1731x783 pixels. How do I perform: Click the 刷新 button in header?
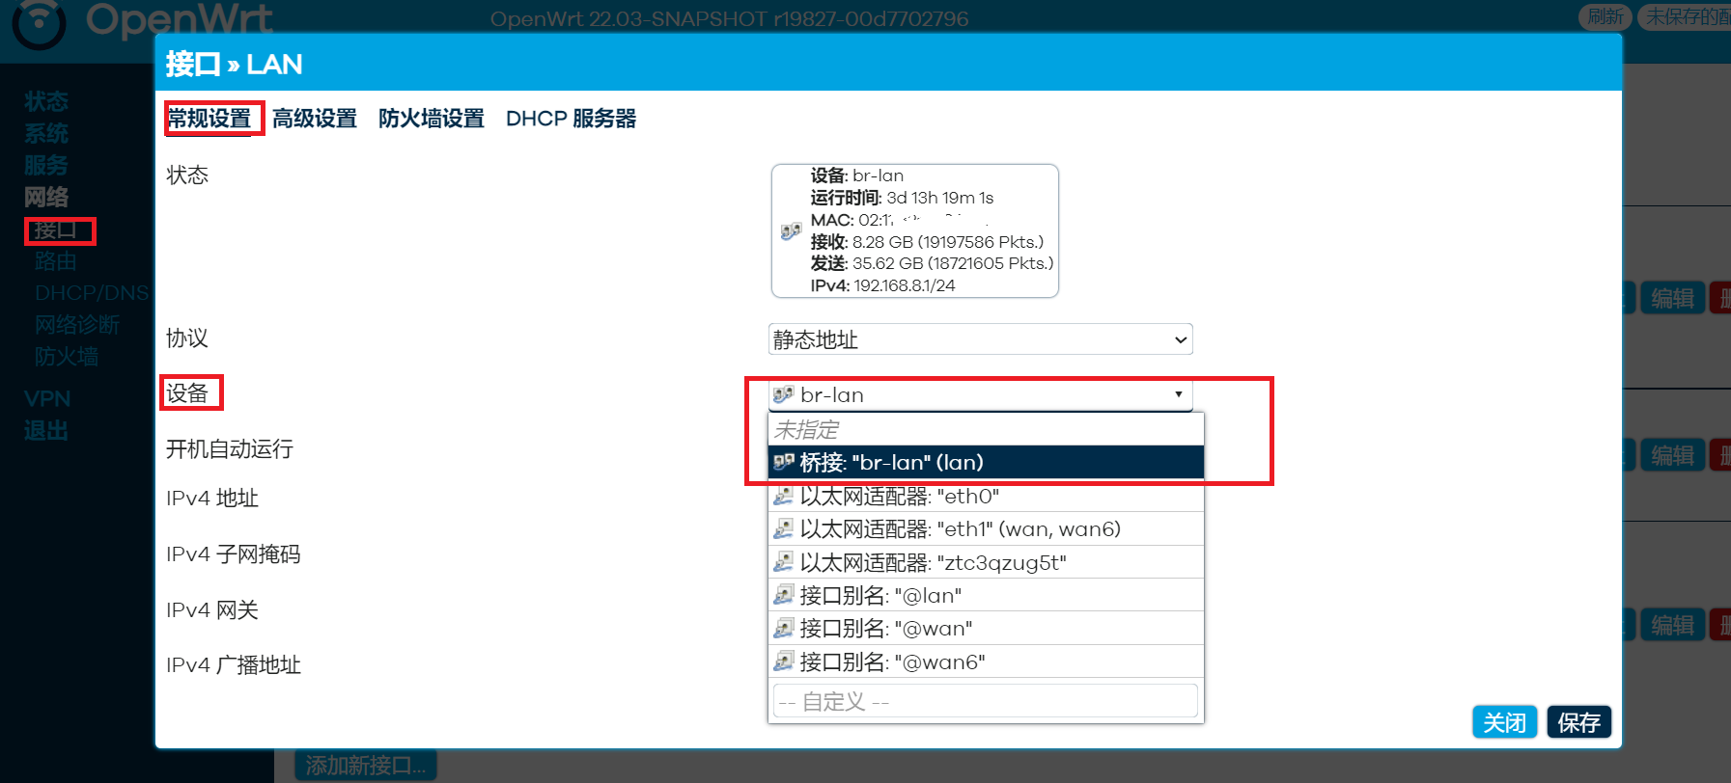pos(1605,16)
